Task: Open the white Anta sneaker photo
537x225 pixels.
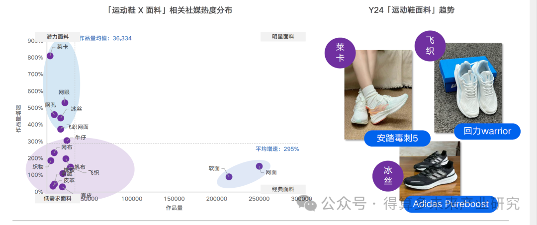Action: coord(378,95)
